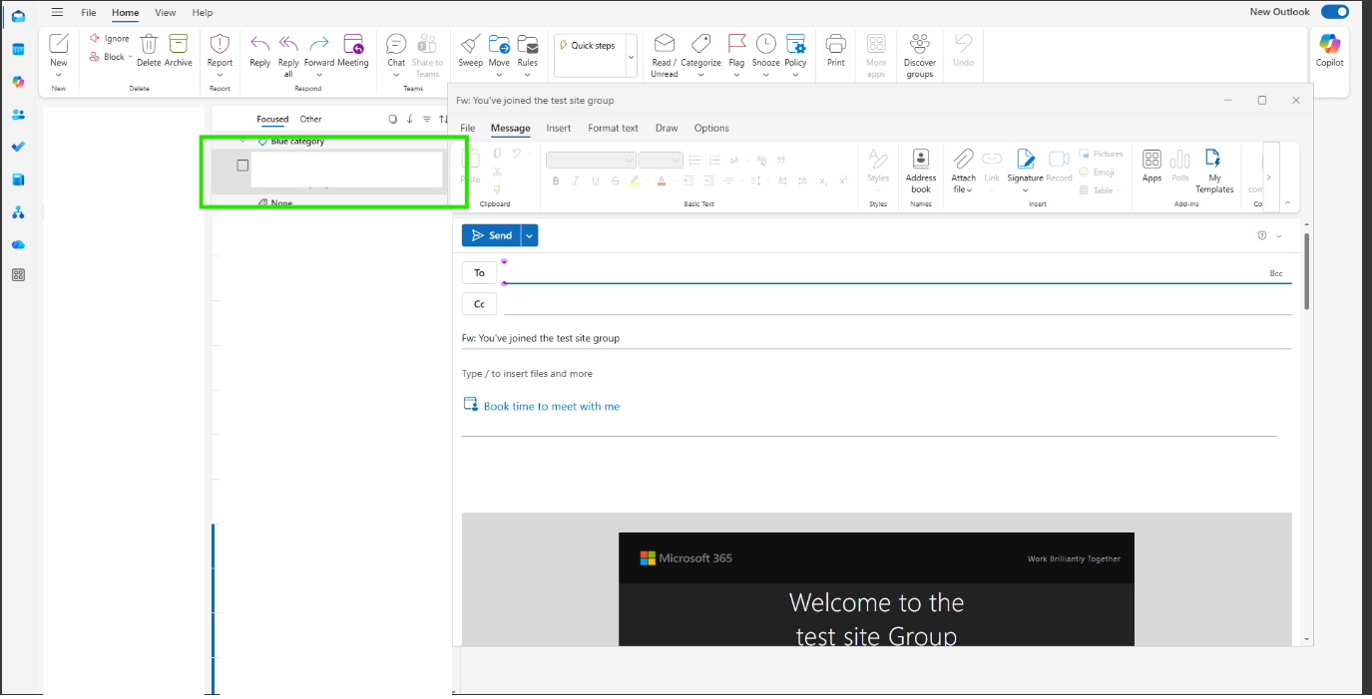Show more compose ribbon commands with the right arrow
This screenshot has height=699, width=1372.
click(1269, 176)
